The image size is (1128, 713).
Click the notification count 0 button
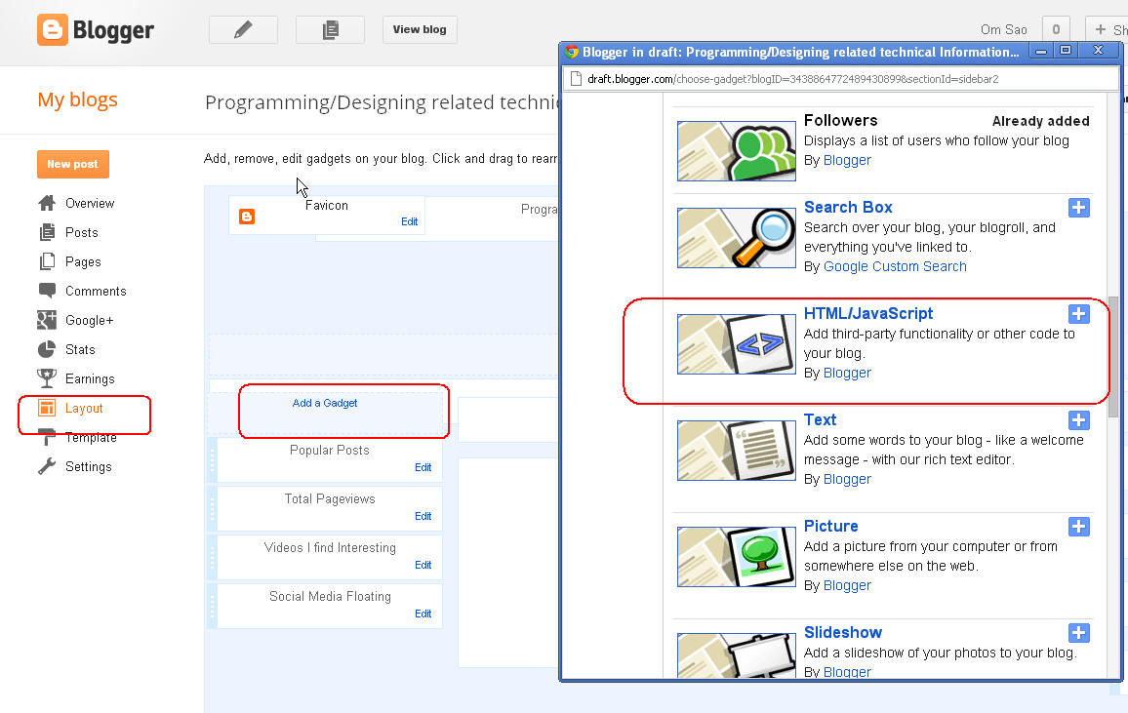tap(1056, 29)
